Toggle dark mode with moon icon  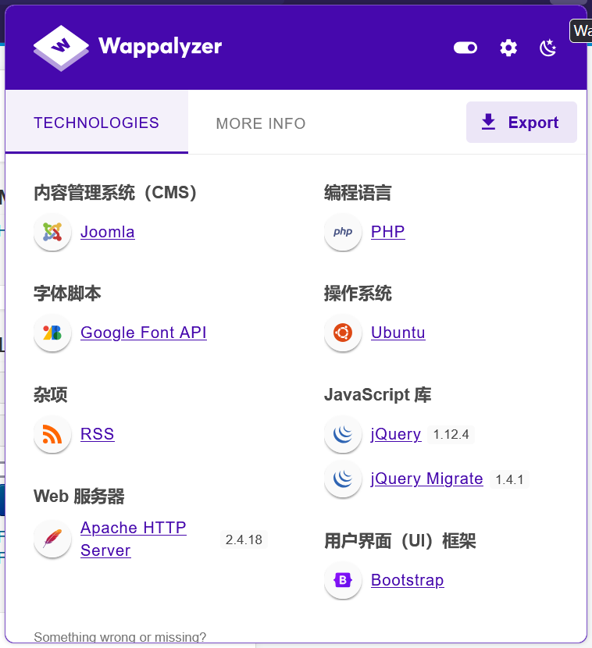548,48
